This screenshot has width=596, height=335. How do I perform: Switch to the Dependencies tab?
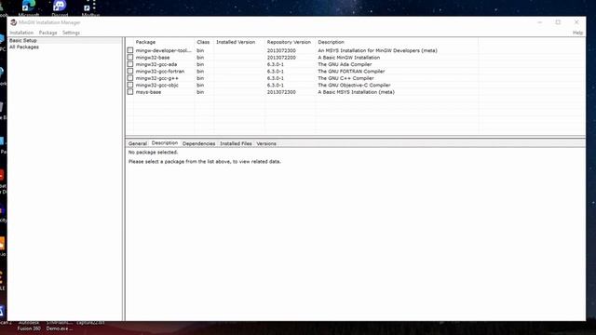pos(198,143)
